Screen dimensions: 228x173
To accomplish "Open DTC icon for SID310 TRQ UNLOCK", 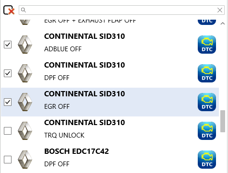I will coord(207,131).
